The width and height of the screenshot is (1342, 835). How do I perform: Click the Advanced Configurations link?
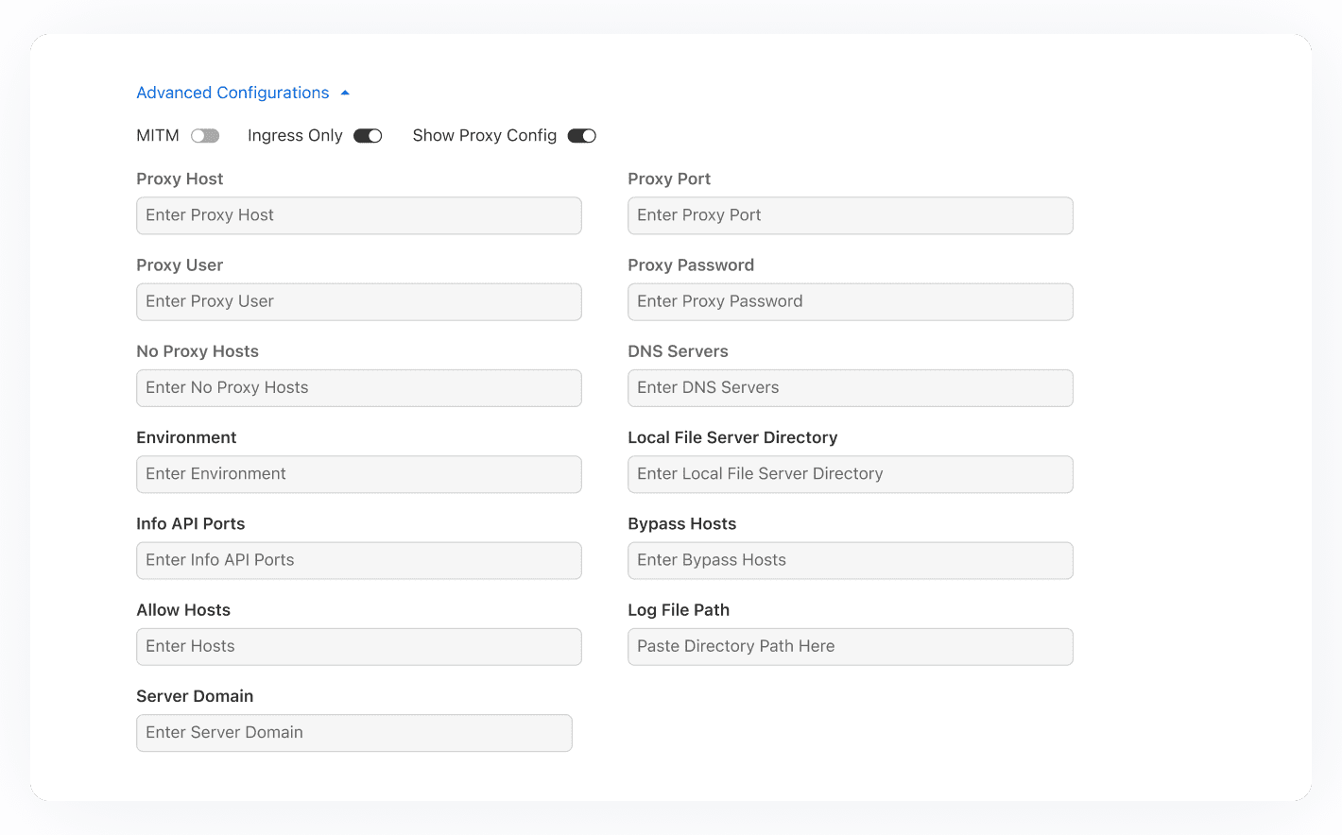click(232, 93)
